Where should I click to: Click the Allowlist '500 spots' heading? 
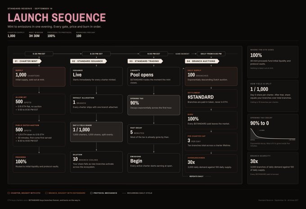[x=23, y=101]
